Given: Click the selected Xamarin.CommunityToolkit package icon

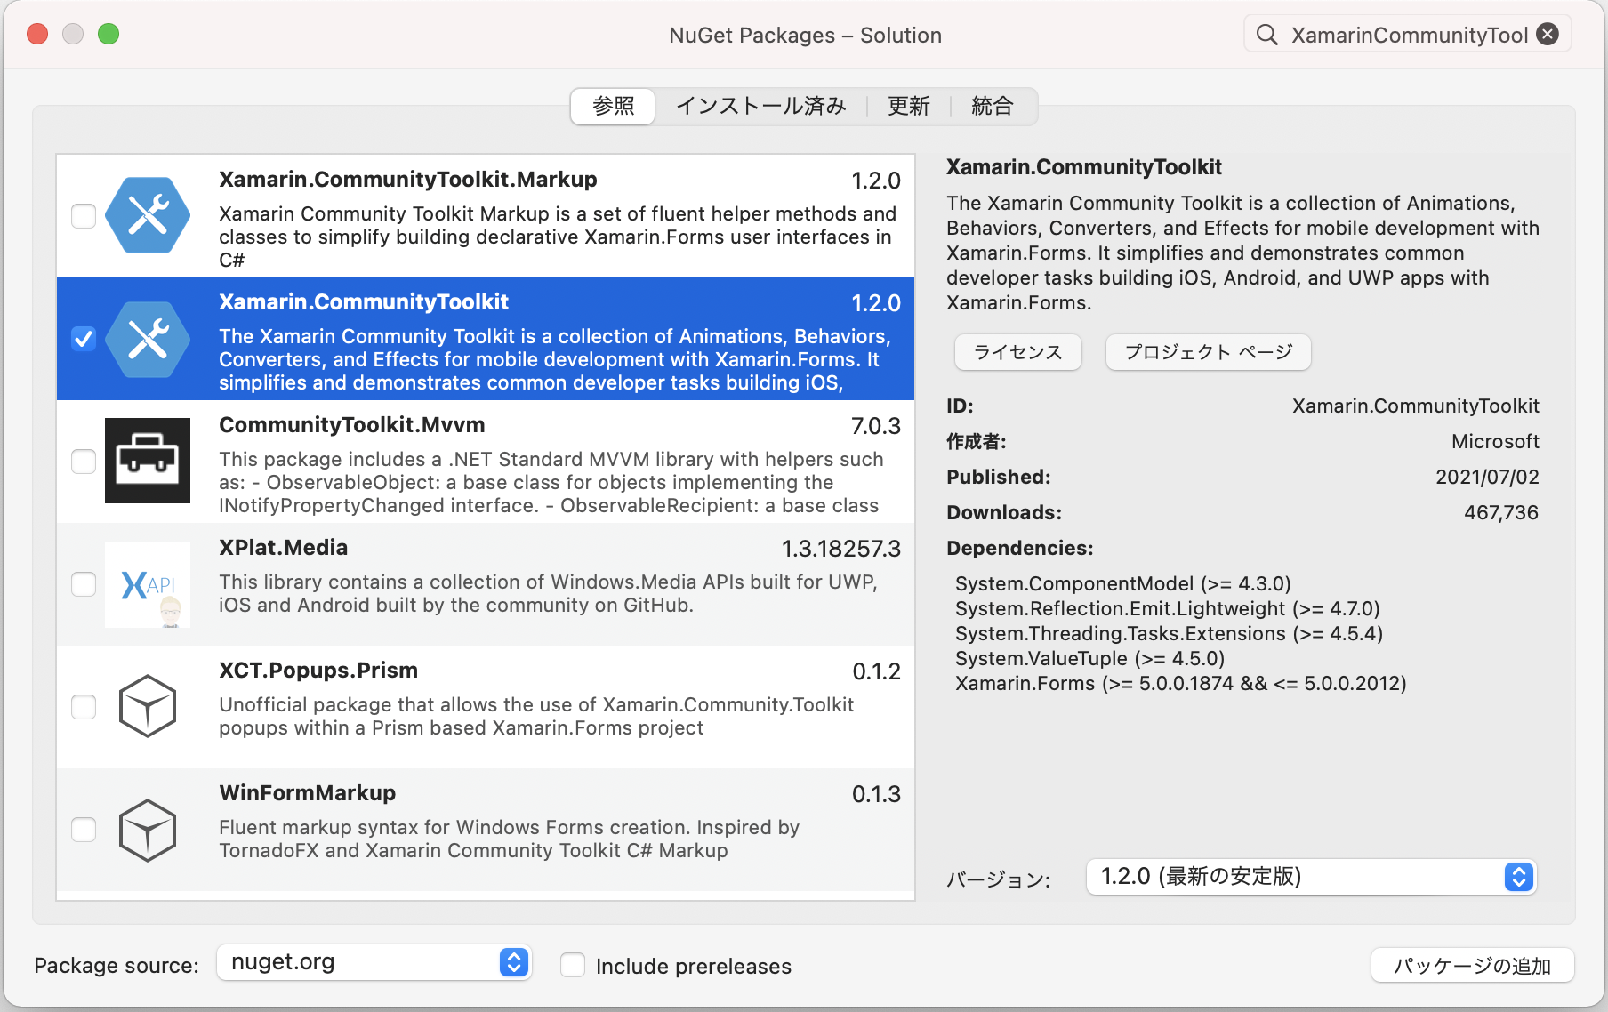Looking at the screenshot, I should coord(148,339).
